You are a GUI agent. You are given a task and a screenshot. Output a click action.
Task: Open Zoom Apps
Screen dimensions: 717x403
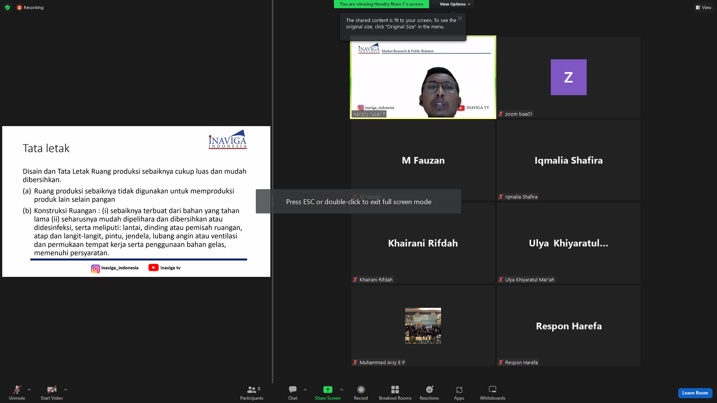[459, 393]
